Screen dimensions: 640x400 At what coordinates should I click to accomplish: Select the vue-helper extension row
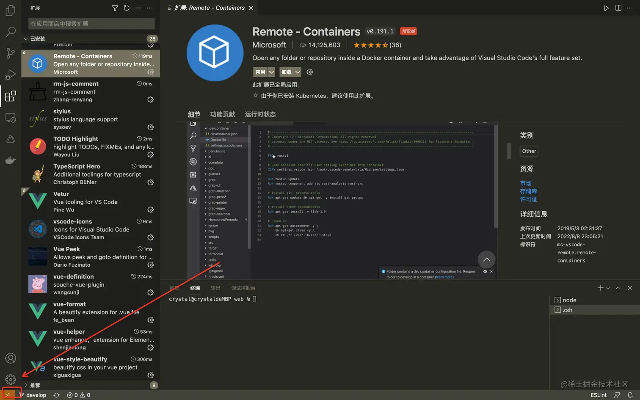[x=91, y=339]
